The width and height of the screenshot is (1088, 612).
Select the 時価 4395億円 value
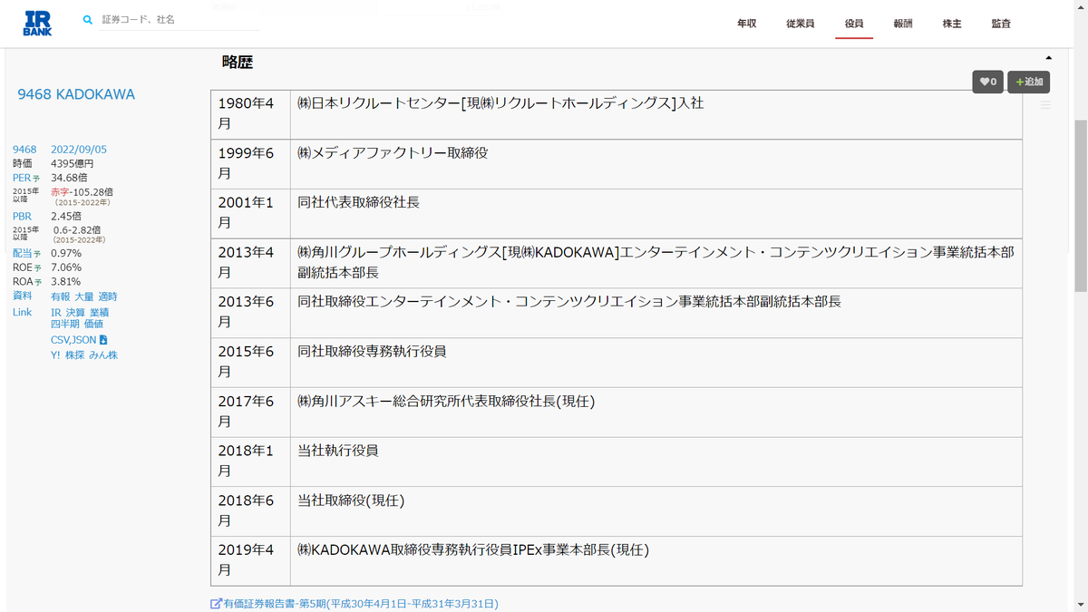pos(72,164)
